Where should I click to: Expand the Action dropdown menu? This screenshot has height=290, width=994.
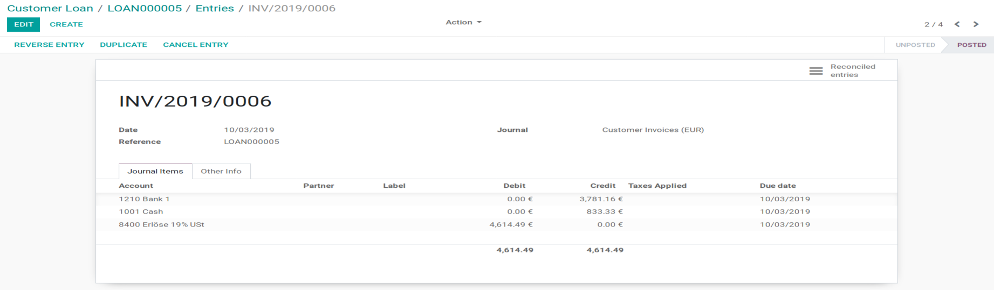coord(463,22)
